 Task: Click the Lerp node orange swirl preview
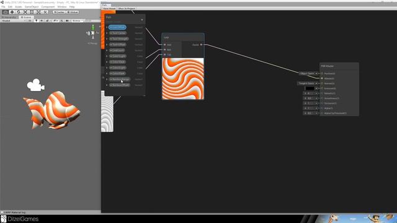click(x=183, y=79)
